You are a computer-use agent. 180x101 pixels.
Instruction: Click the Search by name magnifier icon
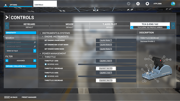[x=35, y=42]
